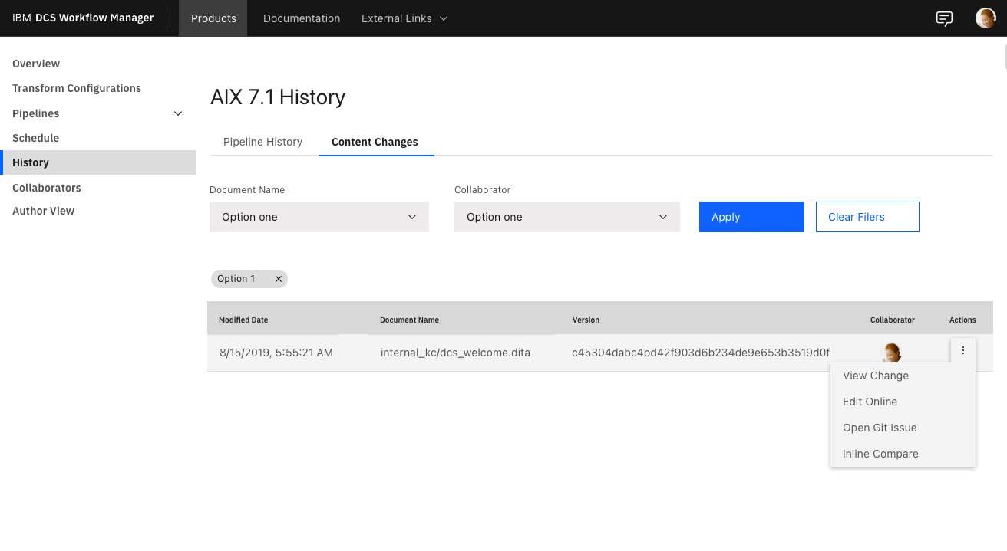Go to Overview in the sidebar

tap(36, 64)
